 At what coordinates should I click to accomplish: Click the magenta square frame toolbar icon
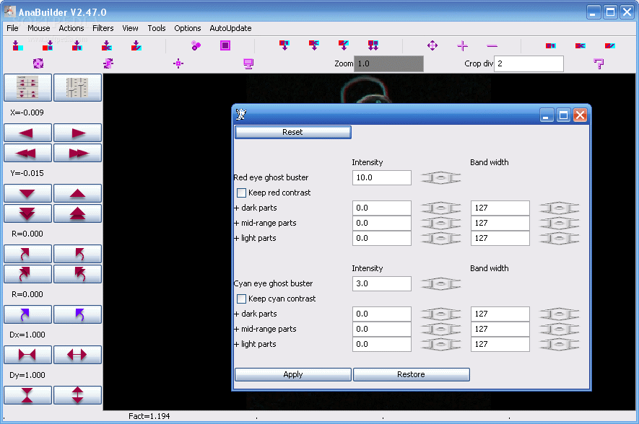[225, 45]
